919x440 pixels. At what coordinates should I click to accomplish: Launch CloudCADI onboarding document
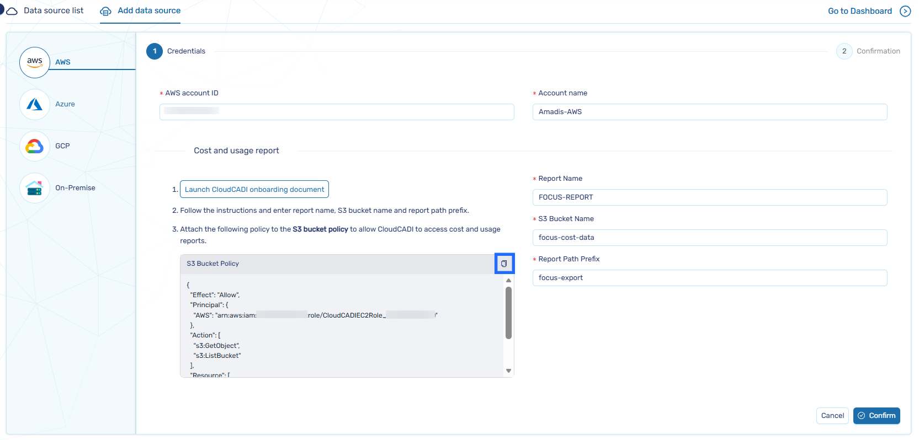click(254, 189)
